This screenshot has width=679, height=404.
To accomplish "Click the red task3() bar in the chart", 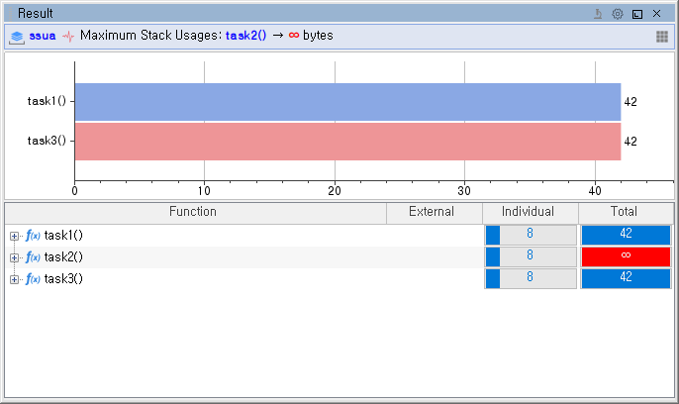I will [x=346, y=141].
